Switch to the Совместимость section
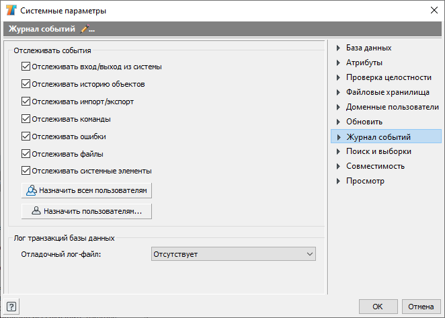This screenshot has height=318, width=445. pyautogui.click(x=375, y=166)
